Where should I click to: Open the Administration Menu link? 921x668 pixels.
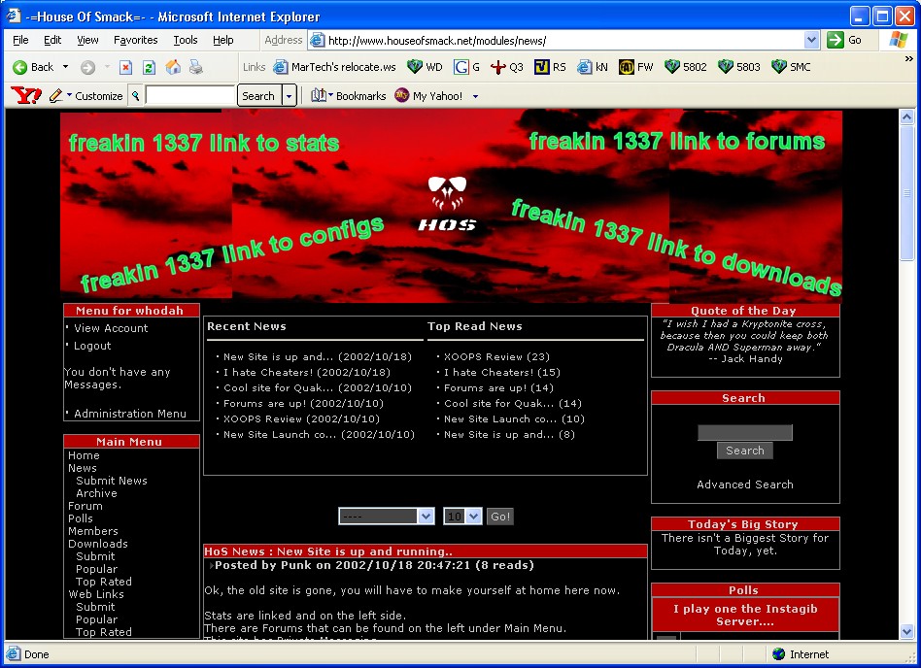pyautogui.click(x=130, y=414)
